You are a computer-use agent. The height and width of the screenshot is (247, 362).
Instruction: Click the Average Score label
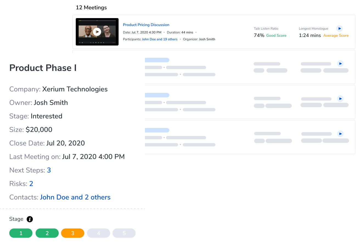pyautogui.click(x=336, y=35)
